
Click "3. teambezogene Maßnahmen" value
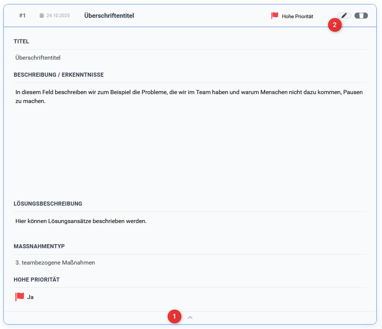[x=55, y=263]
